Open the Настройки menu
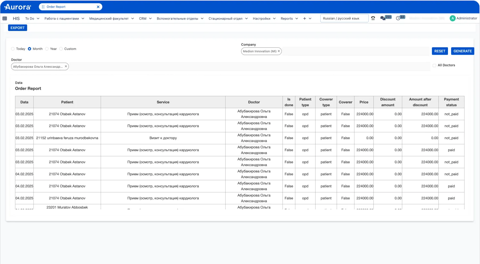 coord(263,18)
